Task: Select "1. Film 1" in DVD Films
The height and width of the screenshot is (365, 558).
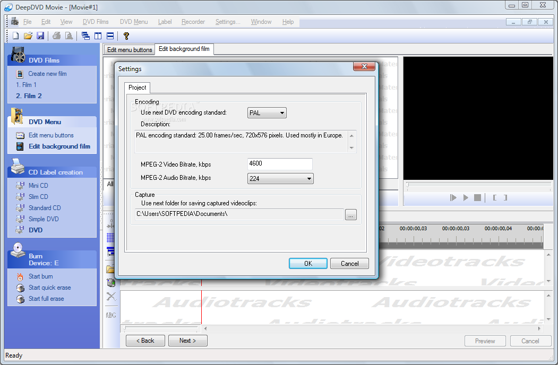Action: [26, 85]
